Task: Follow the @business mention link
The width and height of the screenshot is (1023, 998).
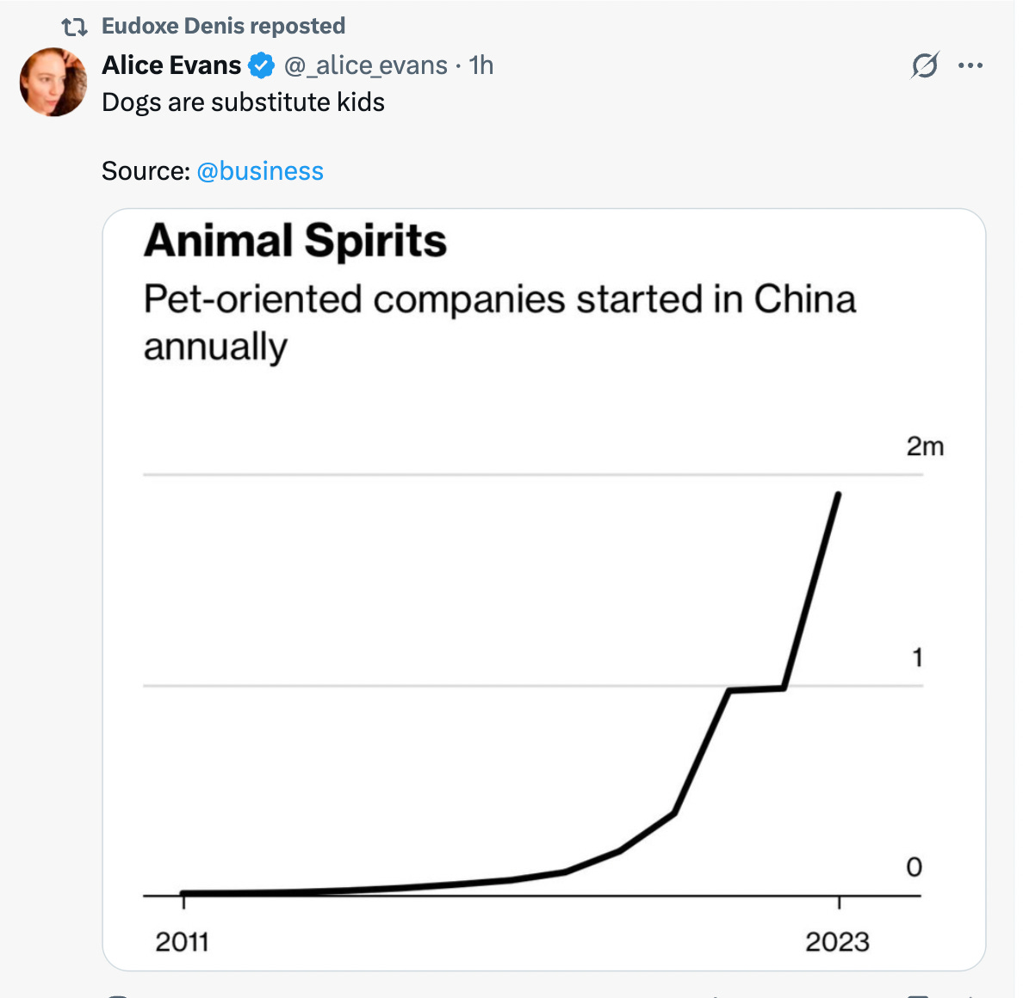Action: click(x=260, y=171)
